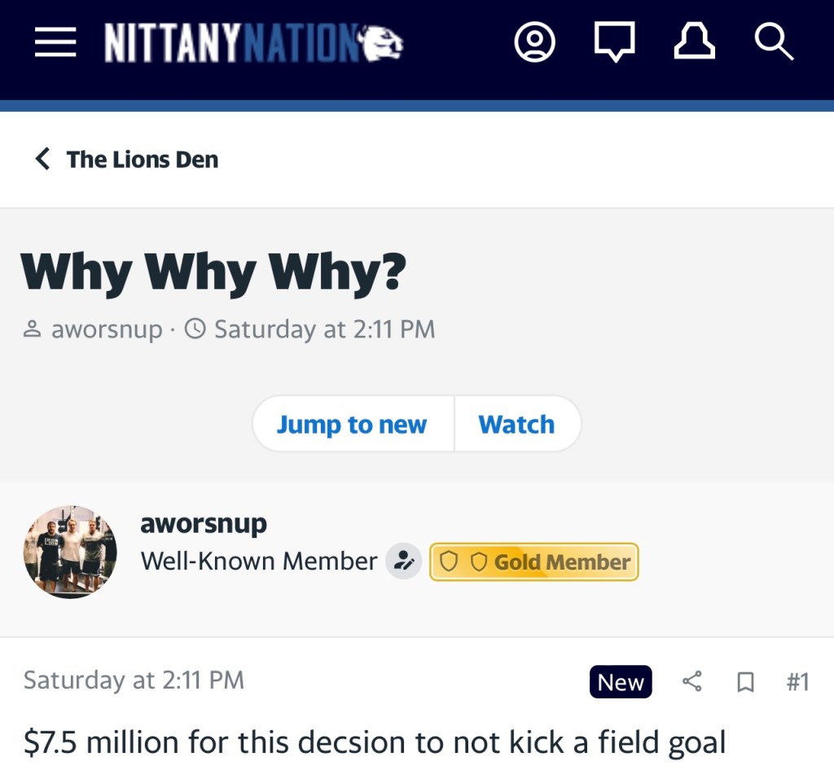Go back via the left chevron arrow
The image size is (834, 775).
[x=42, y=159]
